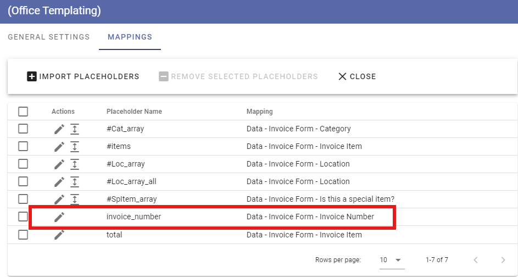Edit the #Cat_array placeholder with pencil icon

59,129
